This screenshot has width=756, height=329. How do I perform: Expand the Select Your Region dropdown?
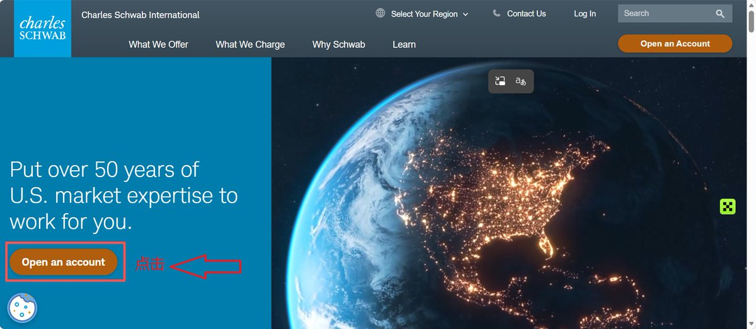[x=430, y=14]
